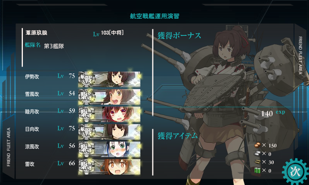The height and width of the screenshot is (185, 309).
Task: Select the 涼風改 ship banner
Action: pos(109,149)
